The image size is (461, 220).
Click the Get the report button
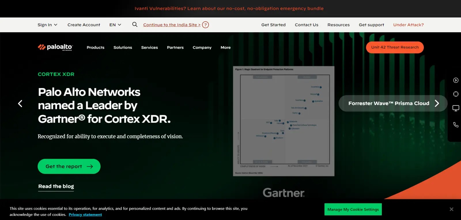[x=69, y=166]
